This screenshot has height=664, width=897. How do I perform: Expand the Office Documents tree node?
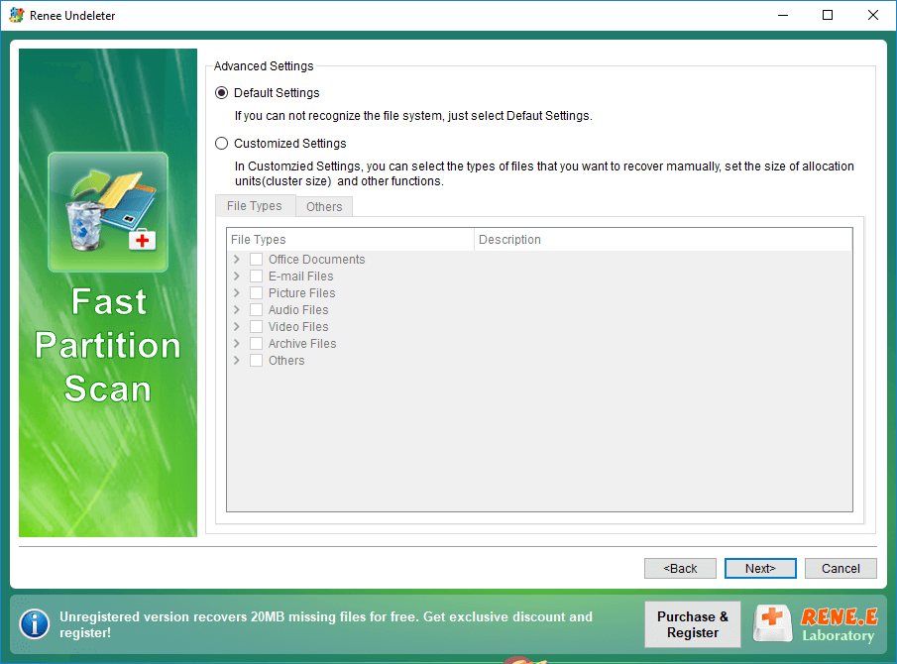click(237, 259)
